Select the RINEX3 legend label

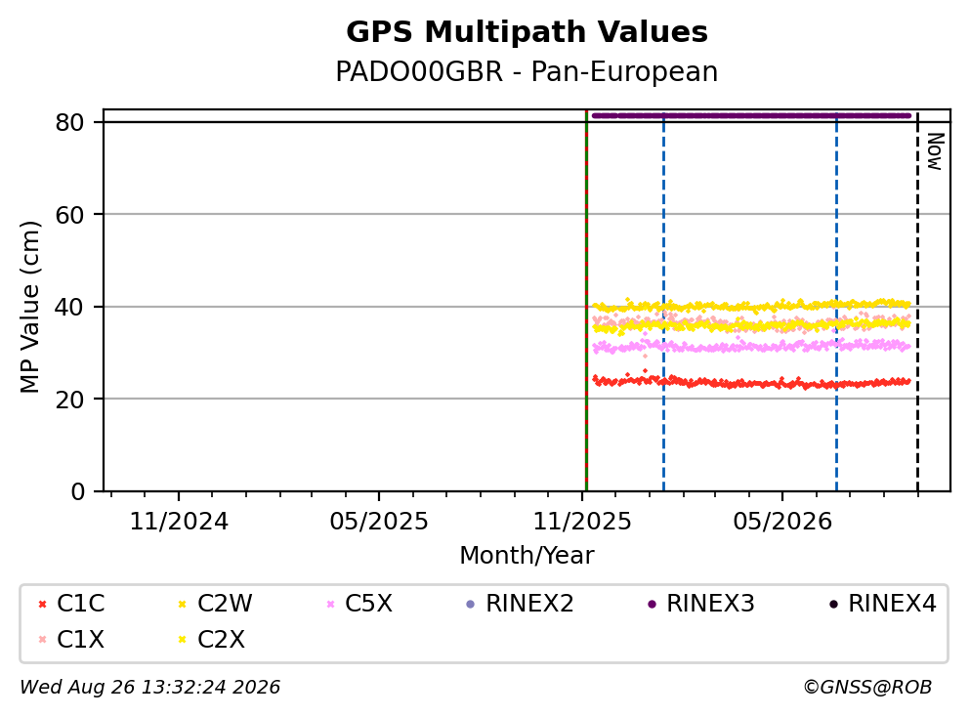[710, 603]
